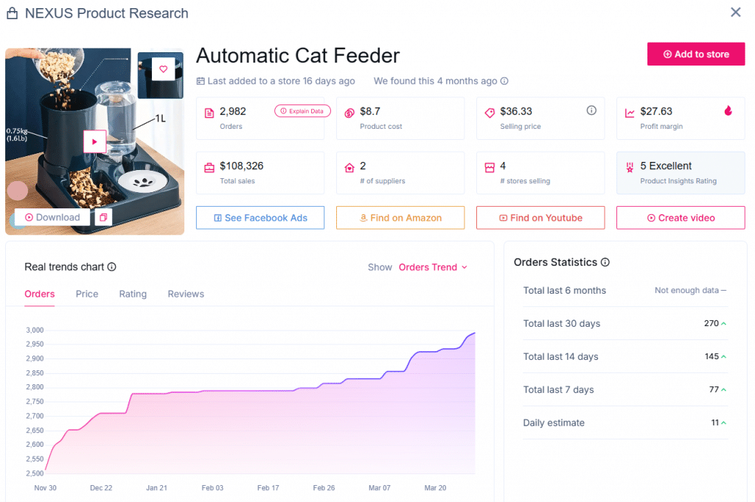
Task: Click the chevron beside the Daily estimate value
Action: [723, 423]
